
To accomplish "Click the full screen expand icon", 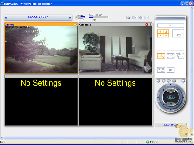I will pos(170,56).
